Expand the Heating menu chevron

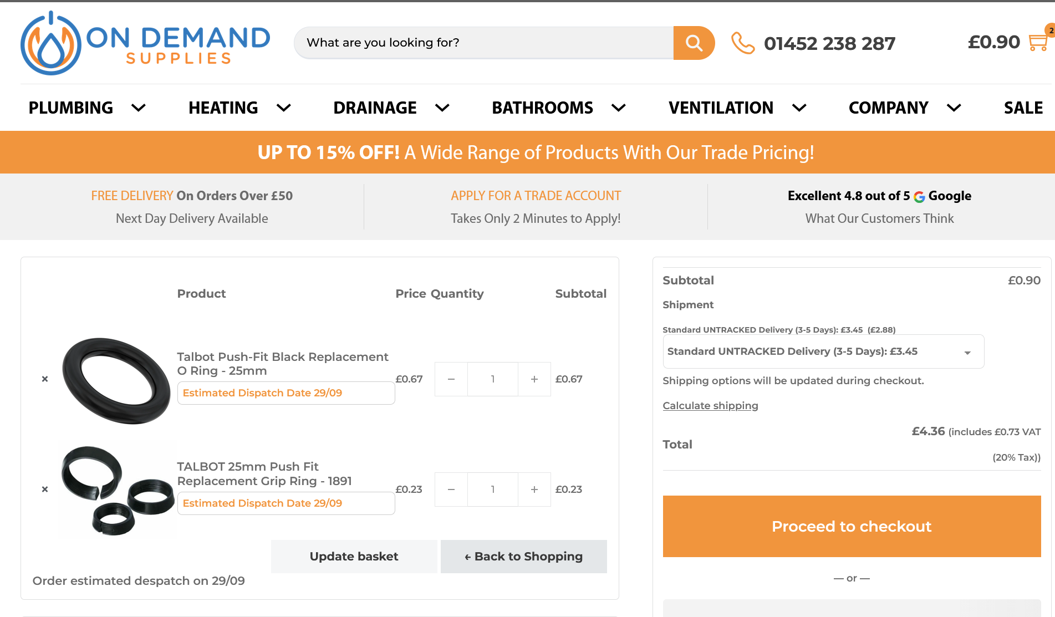284,108
